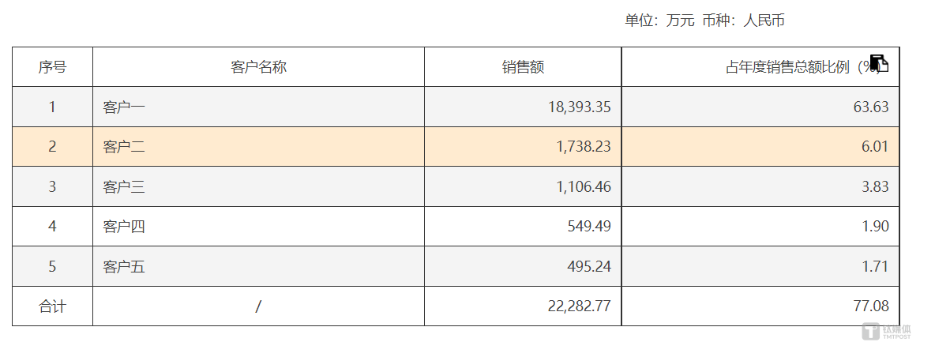Click the 77.08 total percentage cell
Viewport: 935px width, 357px height.
[x=760, y=306]
